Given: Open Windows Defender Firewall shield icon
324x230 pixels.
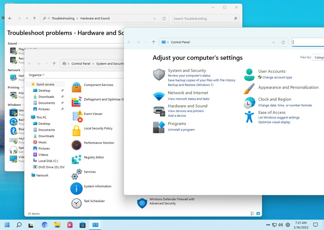Looking at the screenshot, I should 142,203.
